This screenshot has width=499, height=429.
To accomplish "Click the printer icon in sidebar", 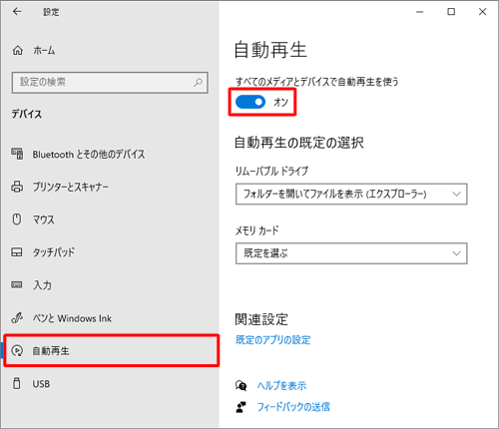I will click(17, 187).
